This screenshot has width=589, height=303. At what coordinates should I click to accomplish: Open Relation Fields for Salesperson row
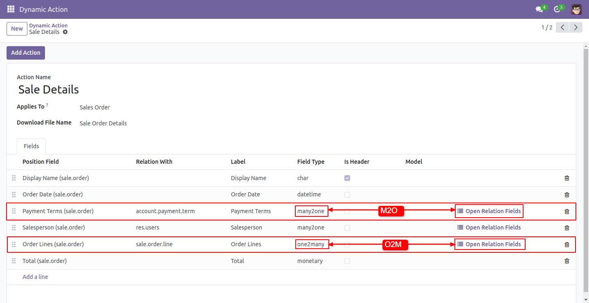pos(489,227)
